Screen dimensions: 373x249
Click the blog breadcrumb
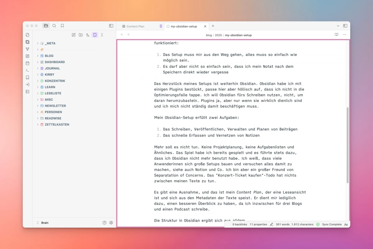click(209, 35)
